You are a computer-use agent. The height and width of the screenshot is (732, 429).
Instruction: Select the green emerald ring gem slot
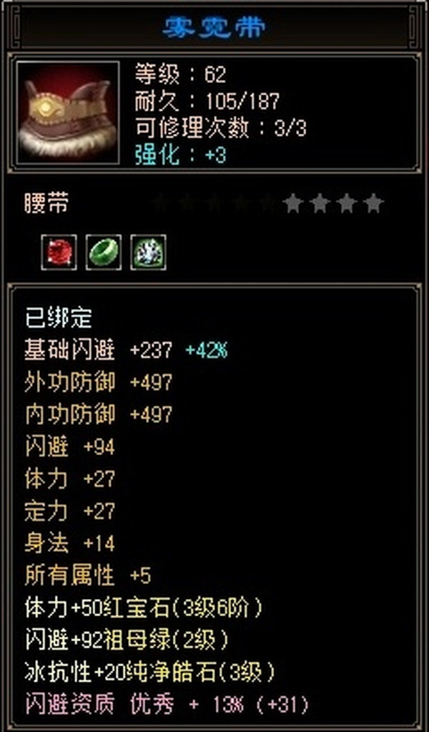pos(104,253)
